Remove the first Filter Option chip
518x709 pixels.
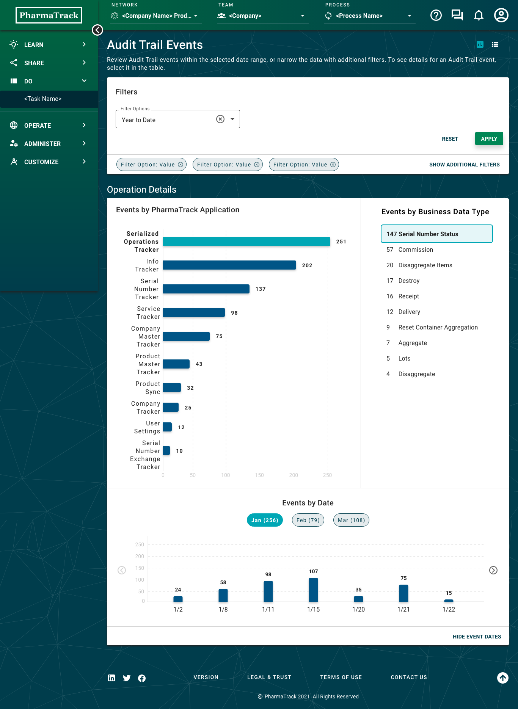tap(181, 165)
